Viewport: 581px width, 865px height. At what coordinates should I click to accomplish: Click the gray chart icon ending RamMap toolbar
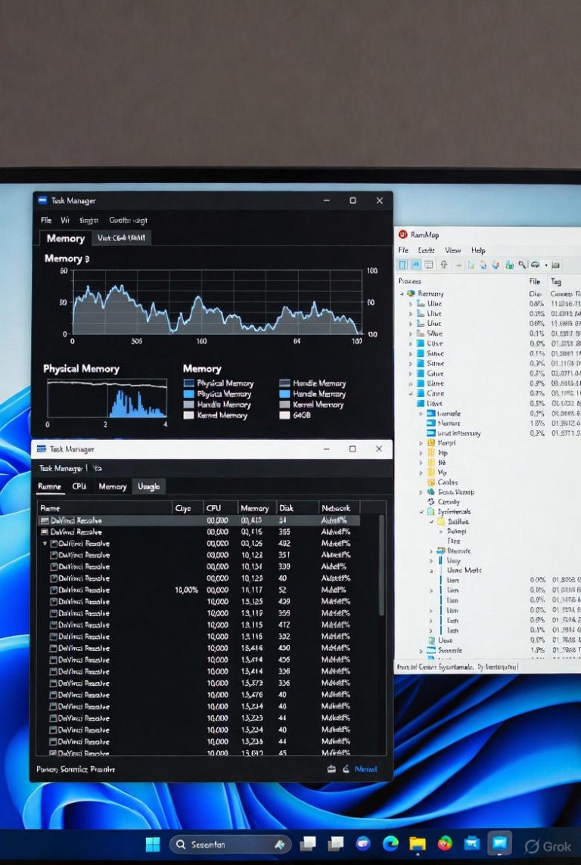coord(555,265)
